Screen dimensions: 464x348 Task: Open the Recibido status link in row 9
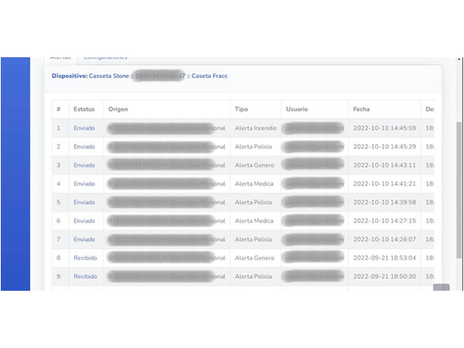click(85, 276)
